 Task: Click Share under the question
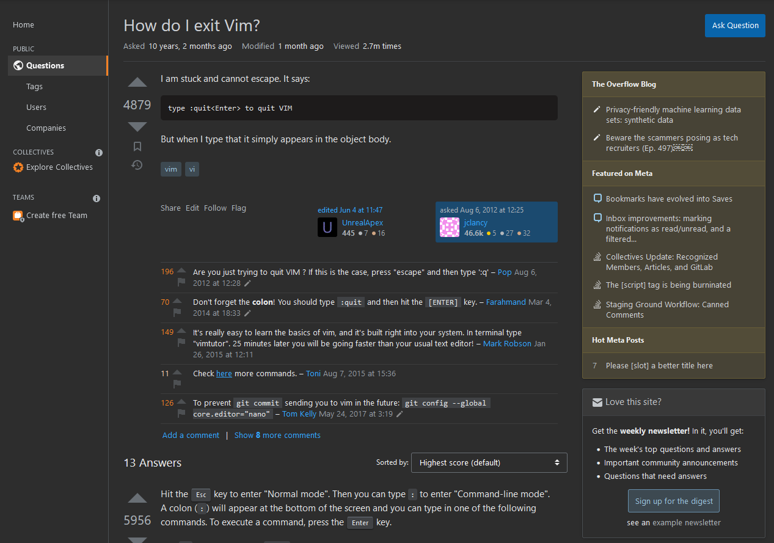click(x=170, y=208)
